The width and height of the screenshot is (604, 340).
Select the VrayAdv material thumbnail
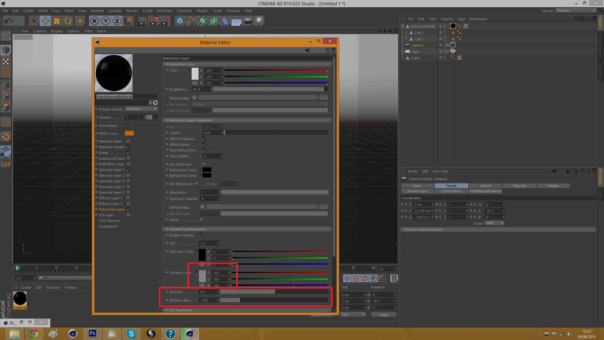[x=20, y=298]
